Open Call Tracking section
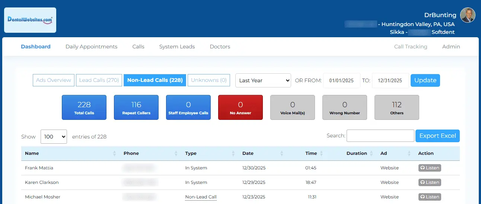Viewport: 481px width, 204px height. pyautogui.click(x=411, y=47)
